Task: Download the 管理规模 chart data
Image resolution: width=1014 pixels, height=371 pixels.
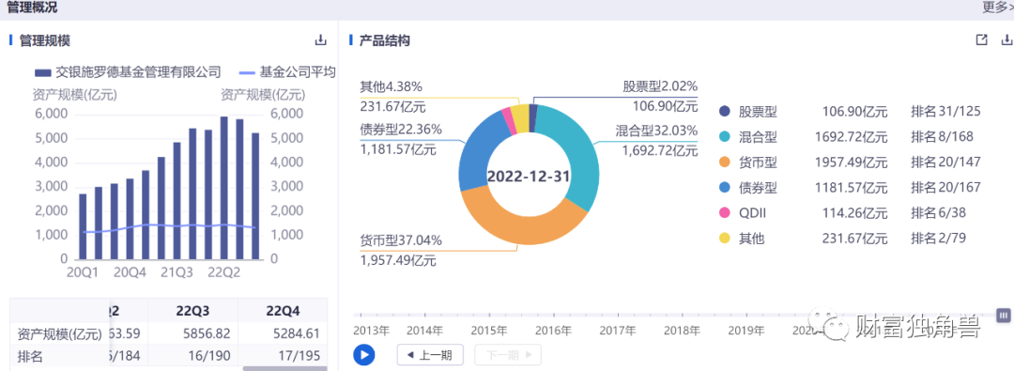Action: click(321, 40)
